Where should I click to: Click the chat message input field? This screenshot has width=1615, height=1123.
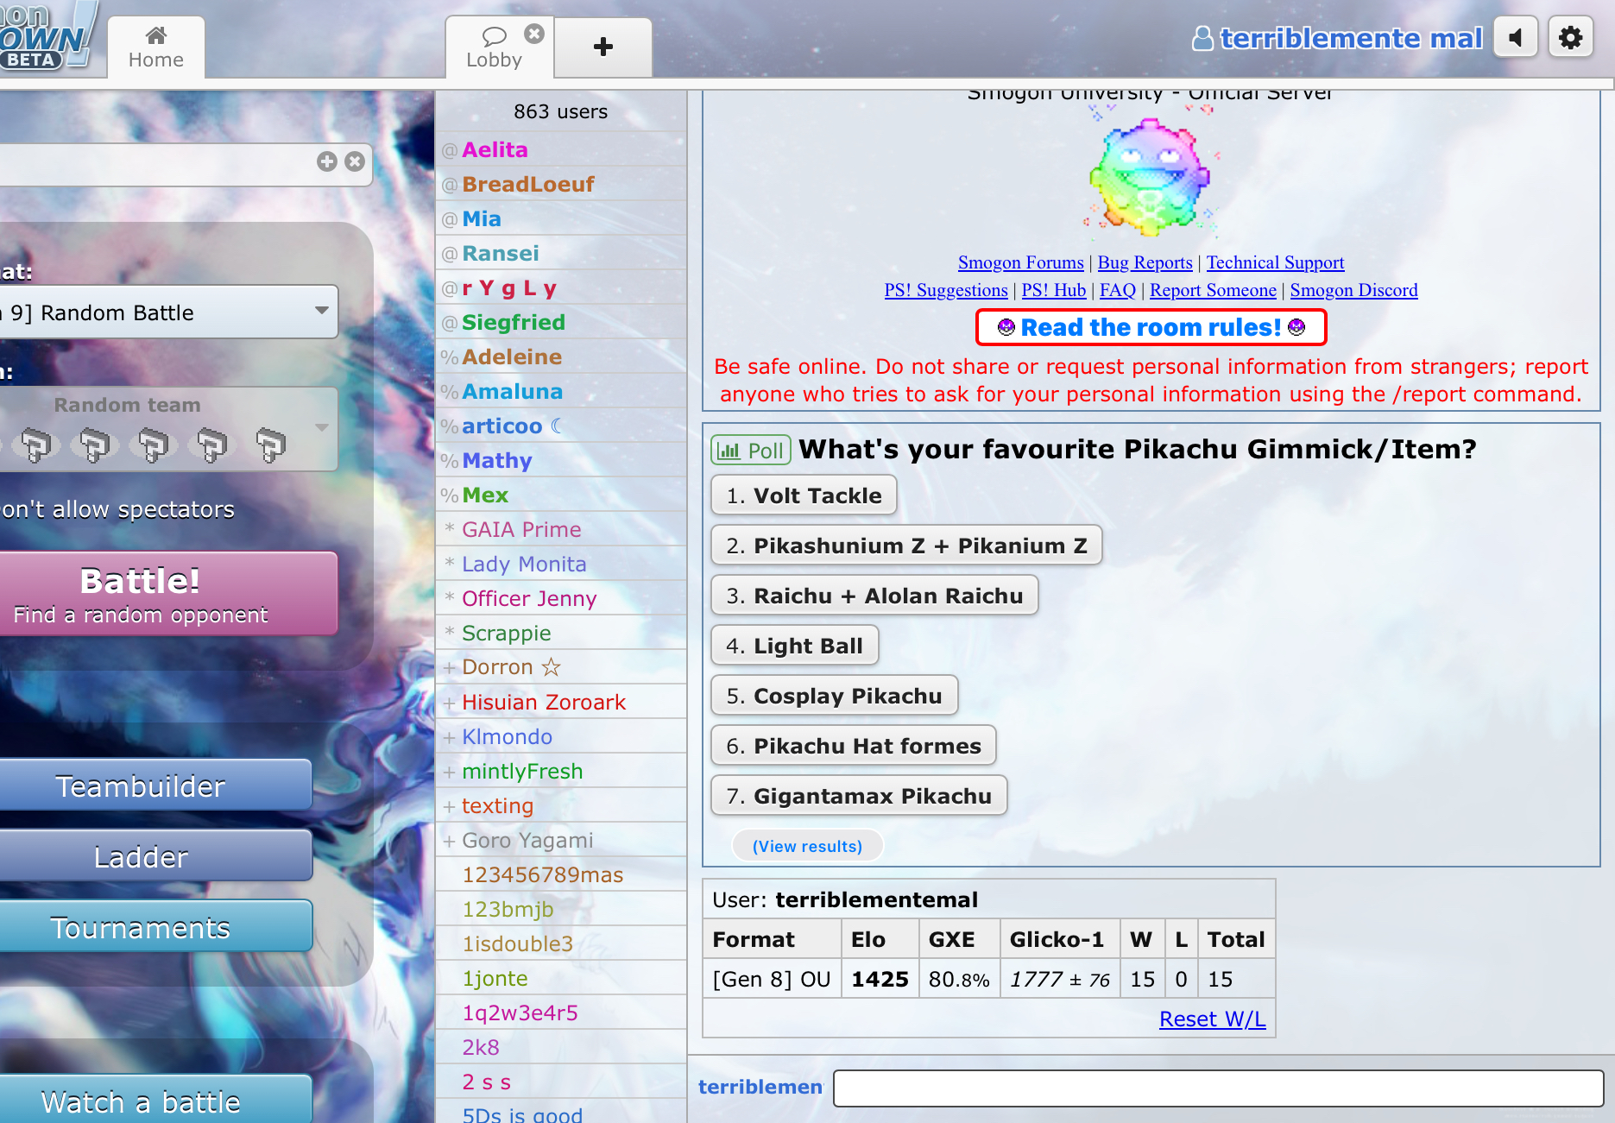click(1218, 1088)
